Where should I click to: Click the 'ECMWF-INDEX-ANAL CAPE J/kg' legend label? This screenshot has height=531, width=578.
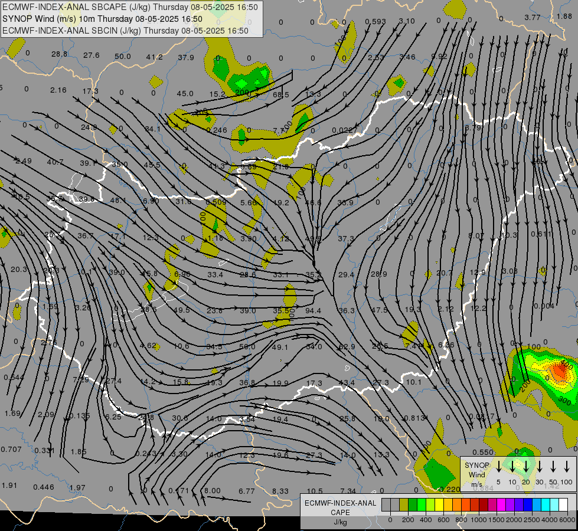pyautogui.click(x=340, y=512)
